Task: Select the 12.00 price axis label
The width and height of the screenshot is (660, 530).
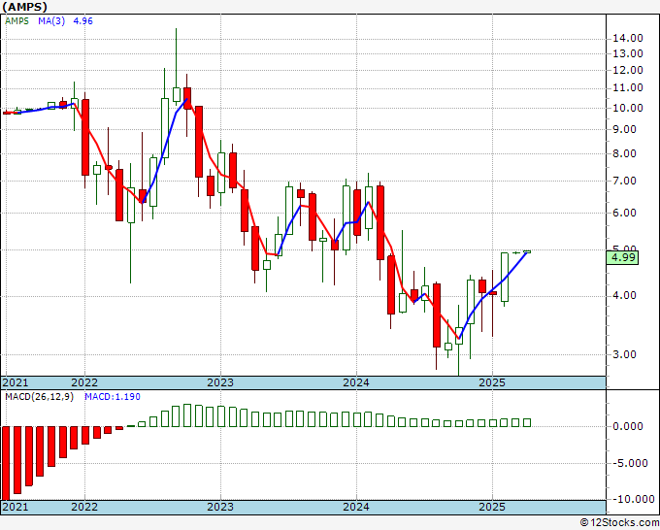Action: point(628,70)
